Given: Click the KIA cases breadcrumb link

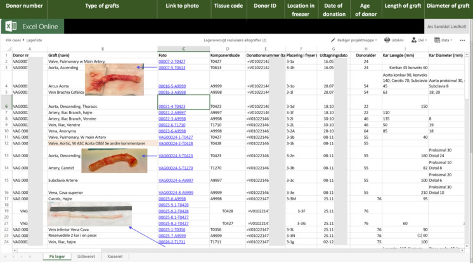Looking at the screenshot, I should coord(14,39).
